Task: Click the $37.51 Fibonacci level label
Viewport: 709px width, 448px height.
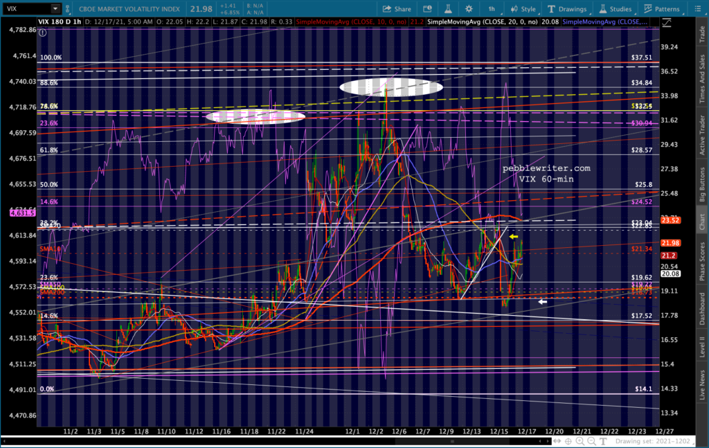Action: (642, 57)
